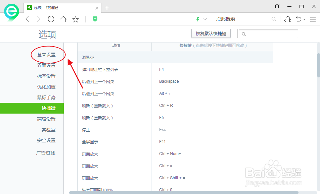Reload the page with refresh icon
Screen dimensions: 320x194
(51, 19)
